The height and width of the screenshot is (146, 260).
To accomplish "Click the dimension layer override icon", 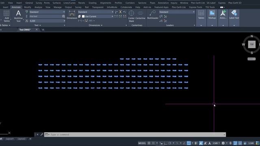I will pos(80,16).
